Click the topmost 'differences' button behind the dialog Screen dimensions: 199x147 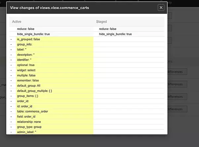[176, 72]
